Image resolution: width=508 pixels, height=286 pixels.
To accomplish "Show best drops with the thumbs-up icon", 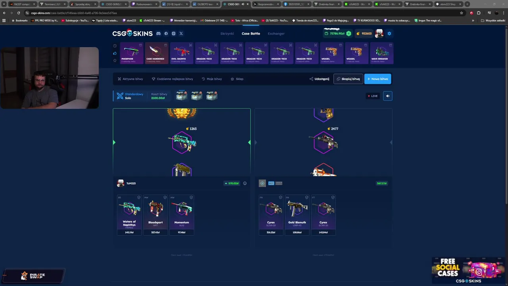I will tap(115, 53).
